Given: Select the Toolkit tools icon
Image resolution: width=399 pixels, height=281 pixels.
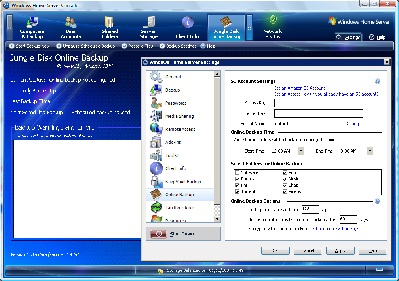Looking at the screenshot, I should click(x=156, y=155).
